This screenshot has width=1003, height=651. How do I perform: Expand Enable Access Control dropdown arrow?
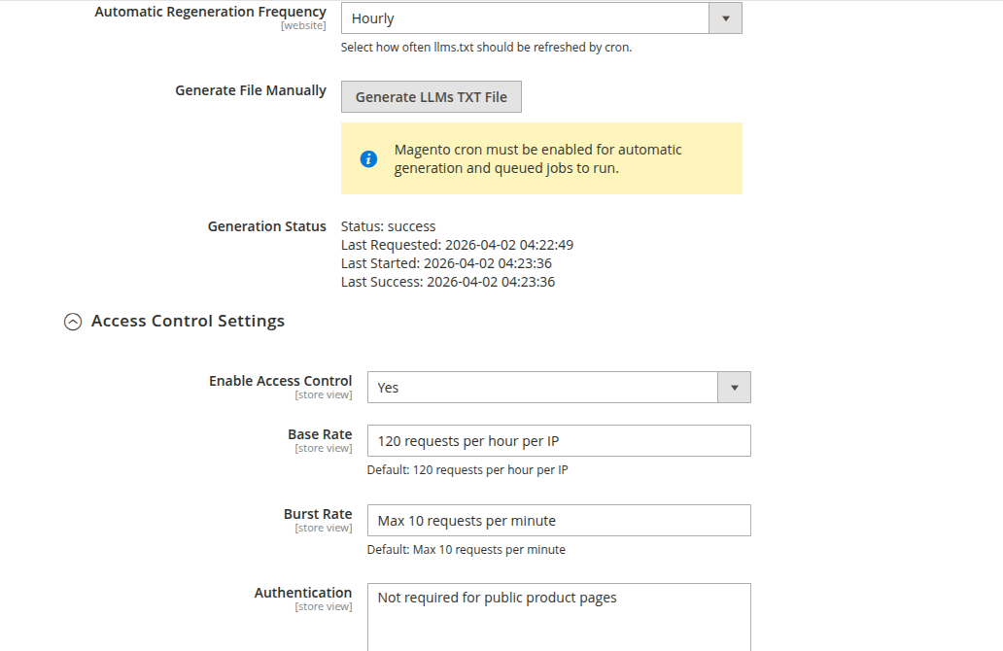pyautogui.click(x=734, y=387)
